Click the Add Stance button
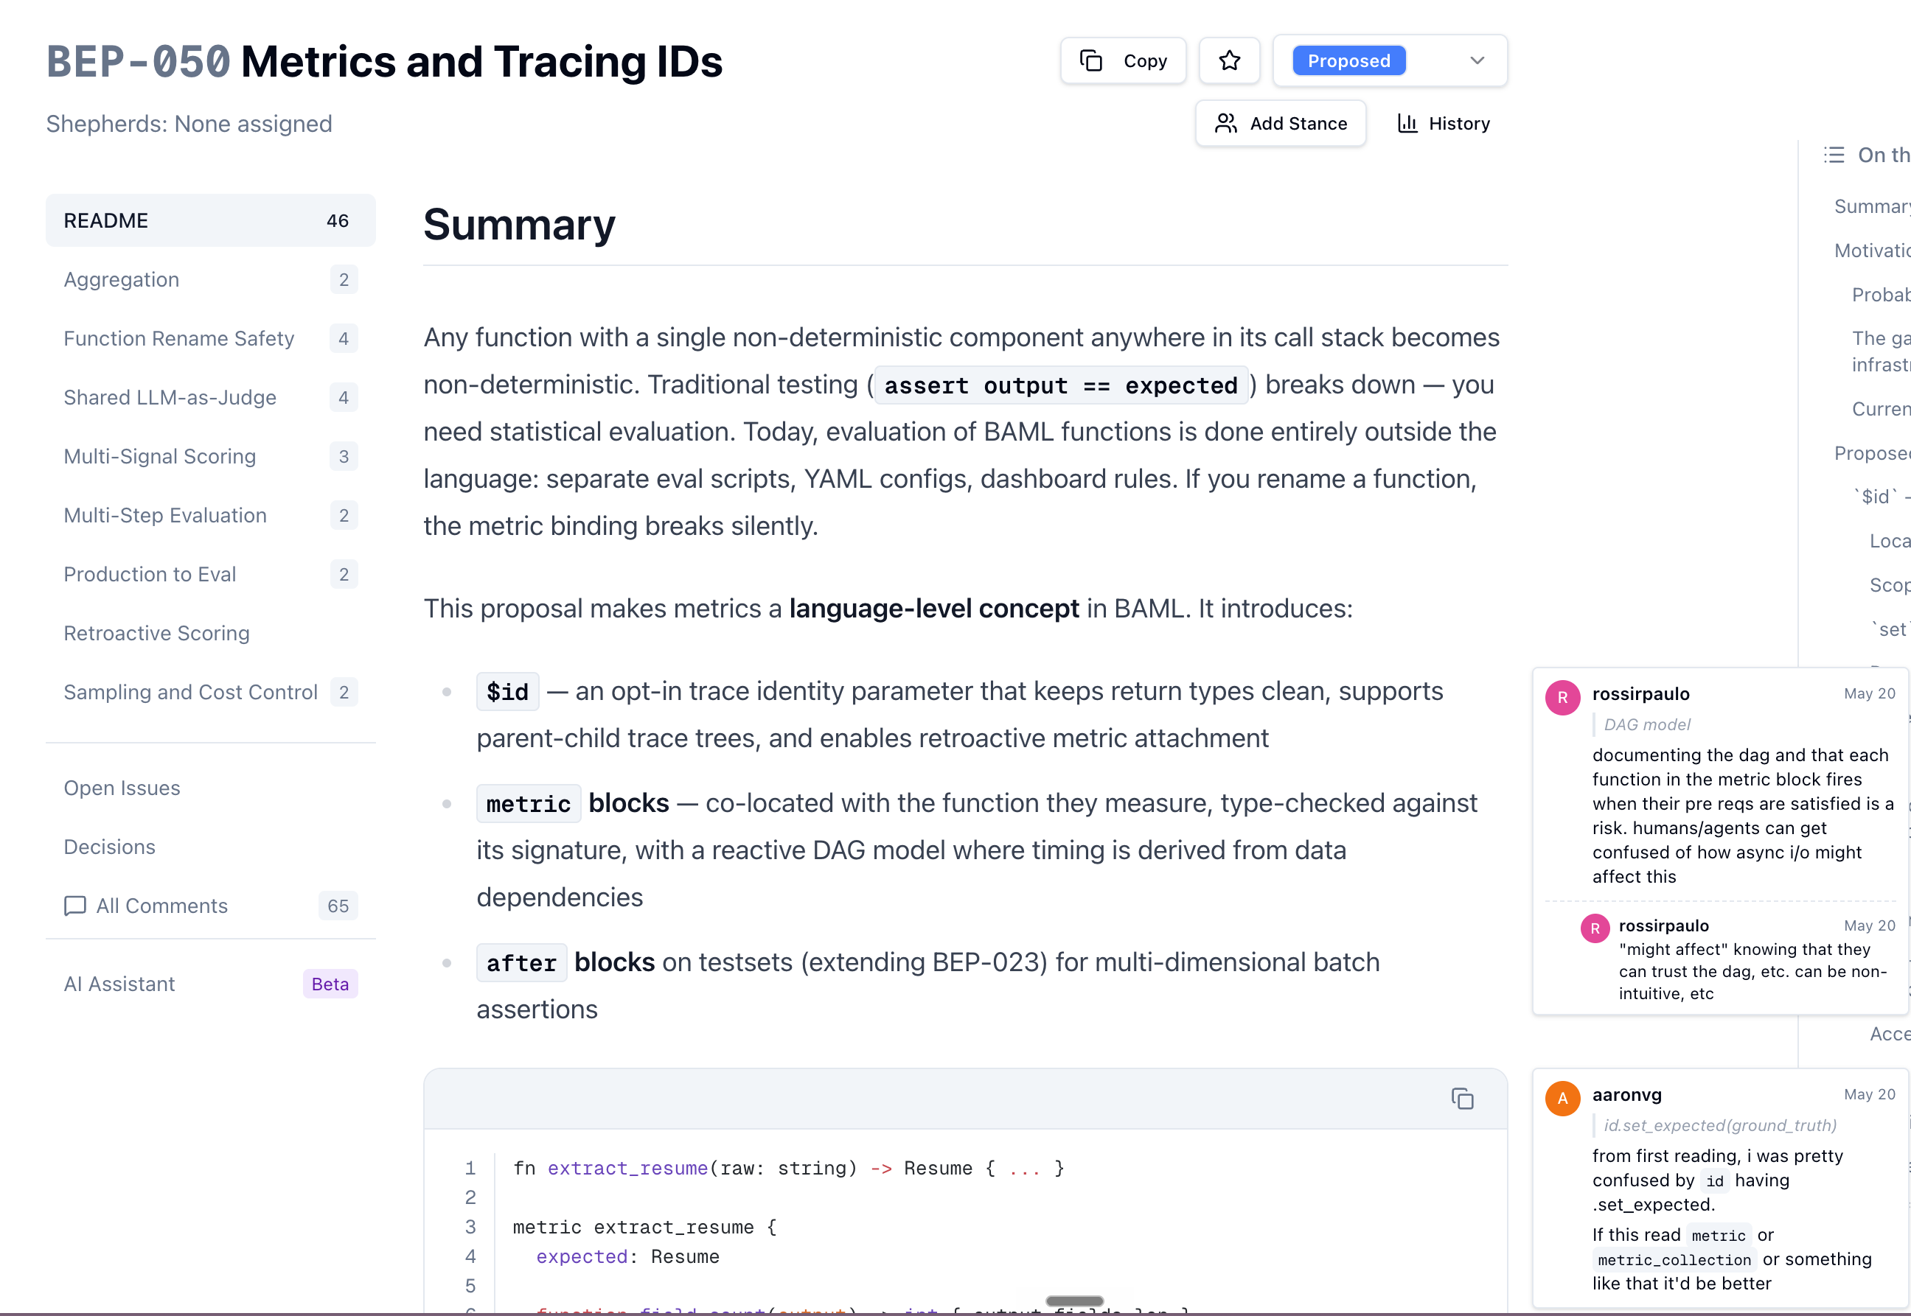 pyautogui.click(x=1281, y=124)
